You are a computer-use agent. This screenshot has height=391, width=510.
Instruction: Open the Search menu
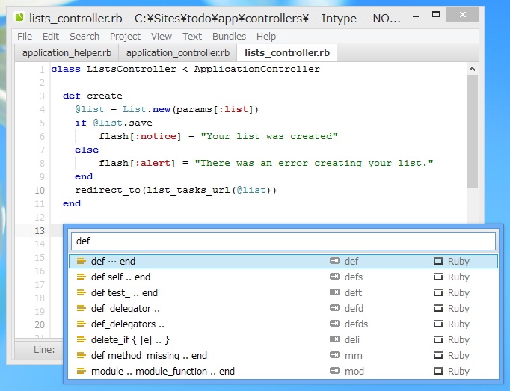pyautogui.click(x=85, y=36)
